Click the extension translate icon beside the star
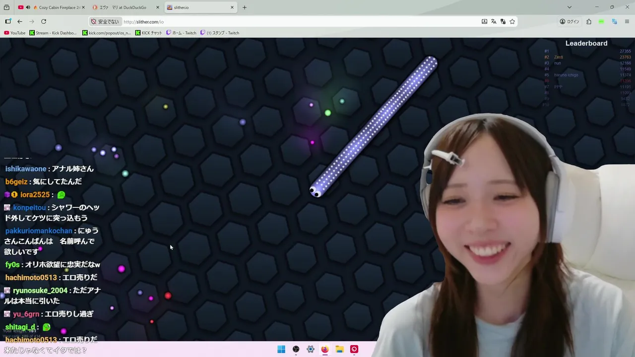The height and width of the screenshot is (357, 635). tap(503, 21)
